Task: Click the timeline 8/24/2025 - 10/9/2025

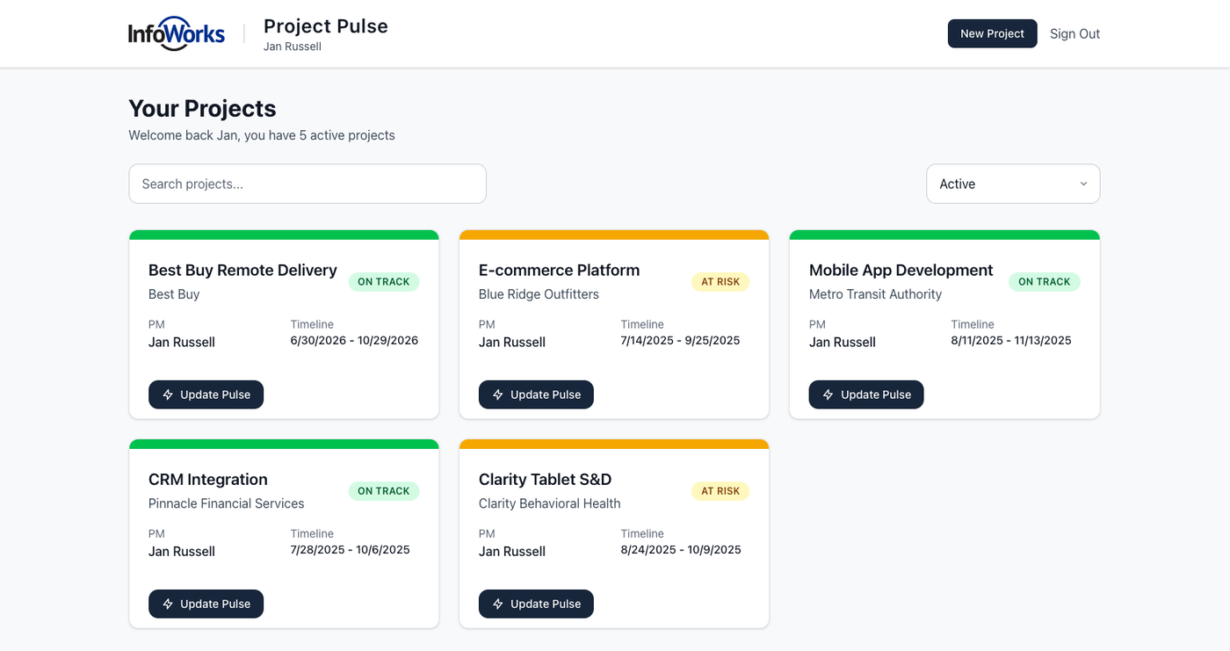Action: coord(681,550)
